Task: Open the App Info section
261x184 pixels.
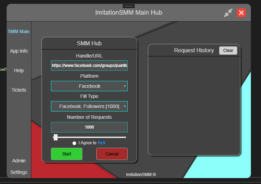Action: click(x=19, y=51)
